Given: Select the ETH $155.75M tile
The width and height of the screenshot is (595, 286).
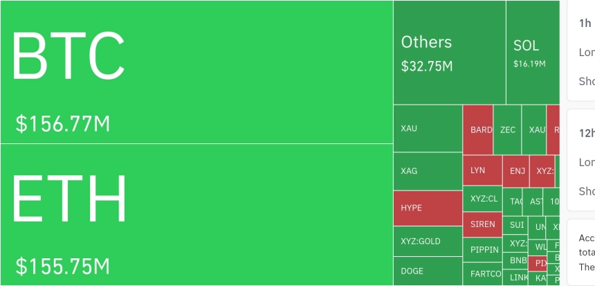Looking at the screenshot, I should click(196, 215).
